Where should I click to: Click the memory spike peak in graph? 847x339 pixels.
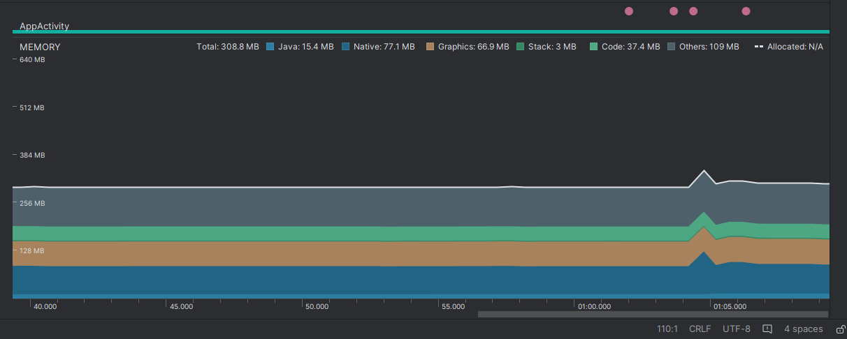coord(704,171)
